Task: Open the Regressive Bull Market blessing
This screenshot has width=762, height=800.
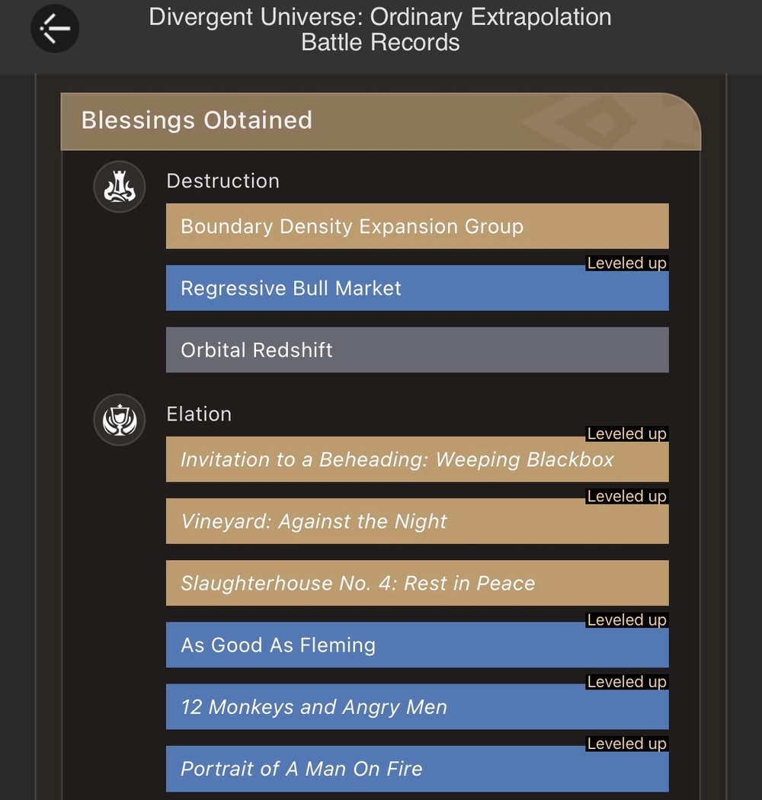Action: tap(417, 289)
